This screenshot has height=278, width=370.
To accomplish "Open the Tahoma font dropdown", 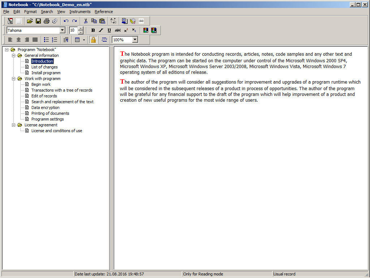I will click(x=62, y=30).
